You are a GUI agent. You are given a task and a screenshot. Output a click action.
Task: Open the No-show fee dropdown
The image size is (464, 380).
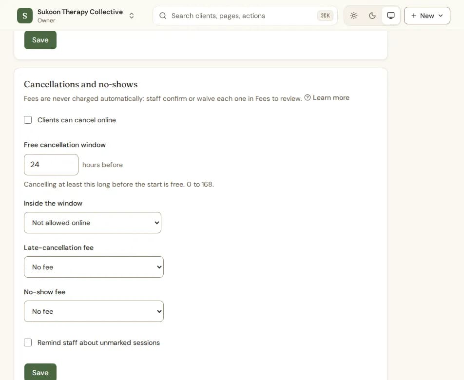coord(94,311)
